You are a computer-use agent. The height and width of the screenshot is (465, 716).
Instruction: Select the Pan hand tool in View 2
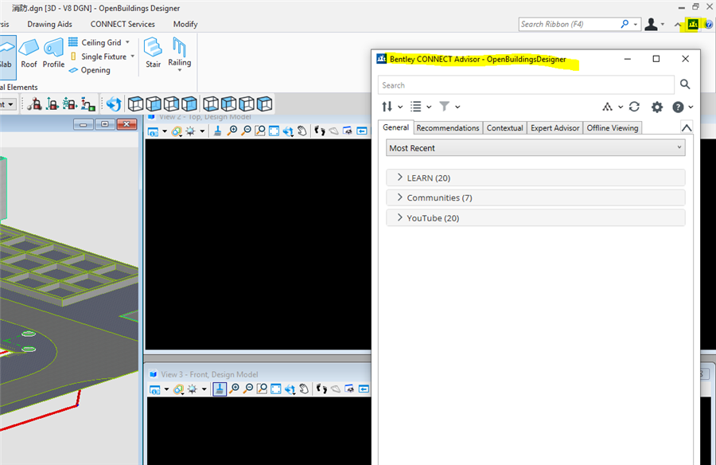pyautogui.click(x=302, y=131)
